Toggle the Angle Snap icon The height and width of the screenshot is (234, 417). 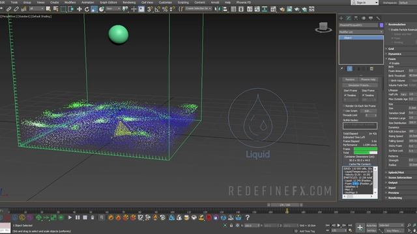[157, 9]
